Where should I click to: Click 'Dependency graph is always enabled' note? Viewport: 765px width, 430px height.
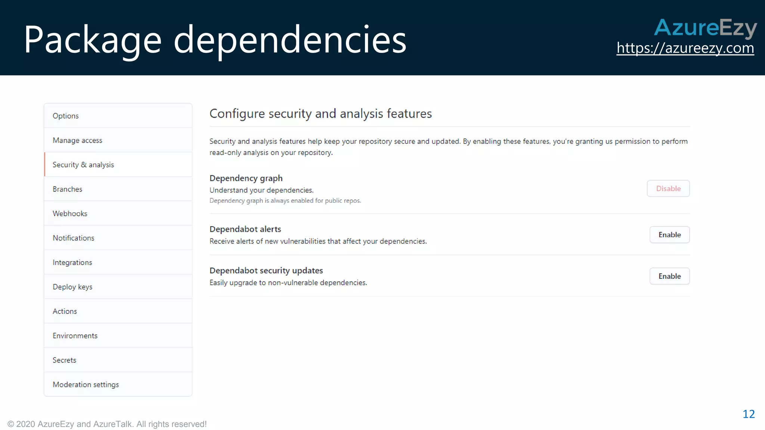(285, 201)
